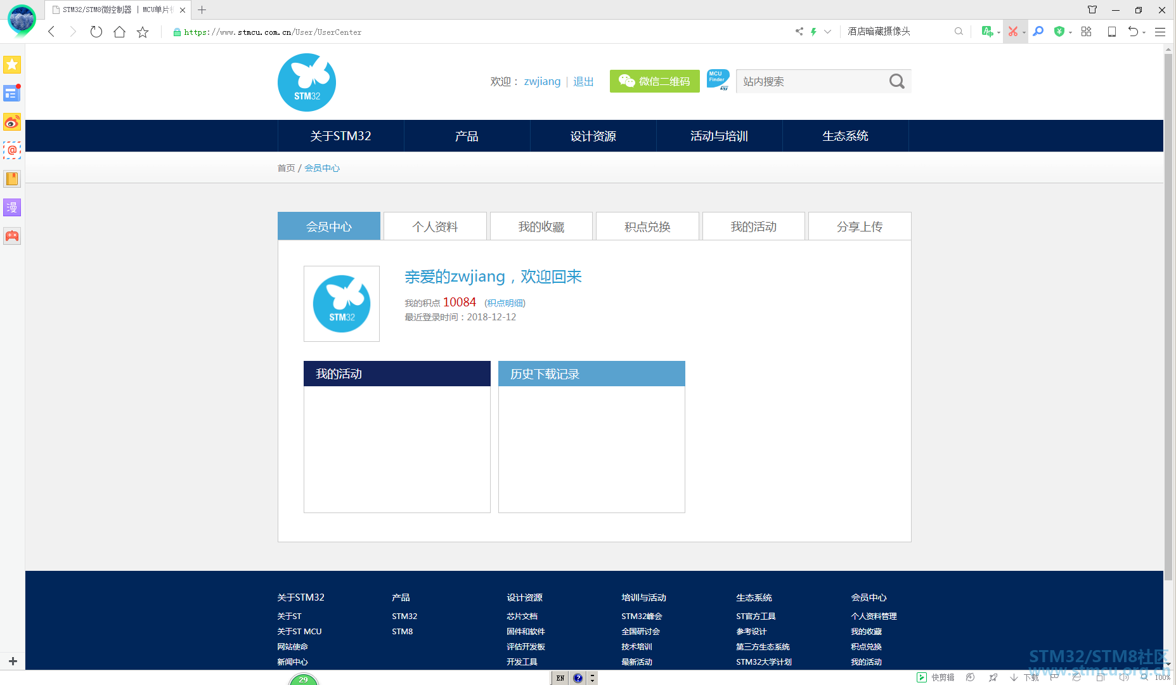Select the 会员中心 tab
The image size is (1176, 685).
[329, 226]
